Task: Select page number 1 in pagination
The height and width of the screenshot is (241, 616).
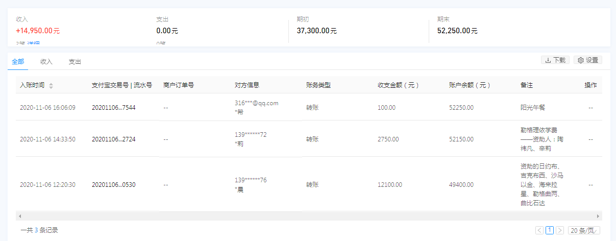Action: (550, 230)
